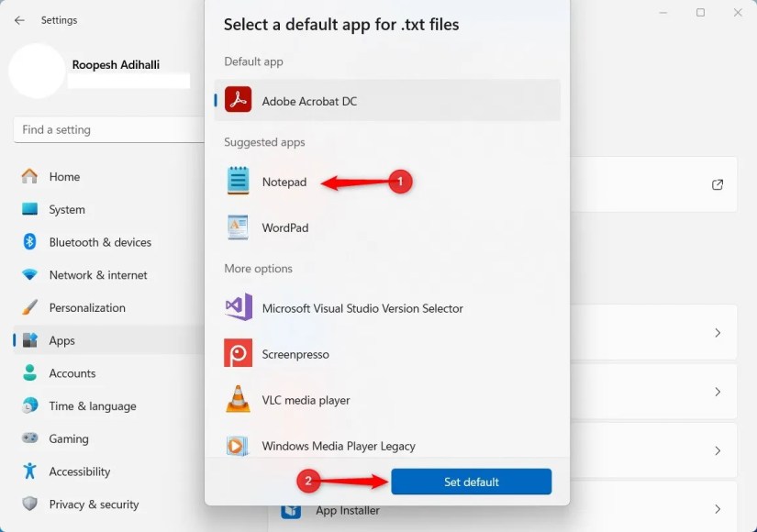
Task: Click the System monitor icon
Action: point(29,209)
